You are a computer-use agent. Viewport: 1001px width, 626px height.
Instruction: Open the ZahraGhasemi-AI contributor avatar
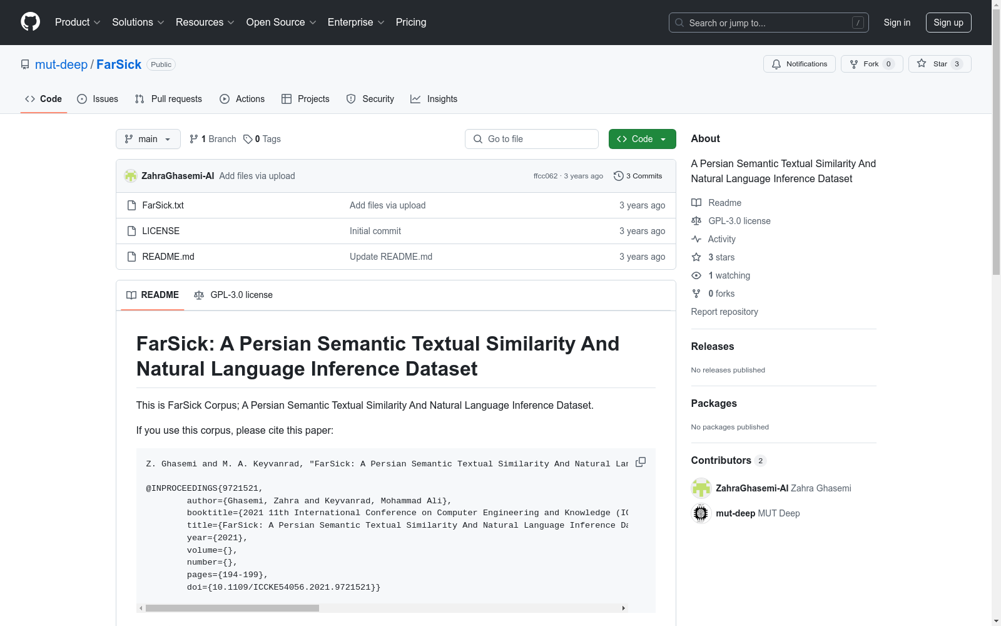[701, 488]
